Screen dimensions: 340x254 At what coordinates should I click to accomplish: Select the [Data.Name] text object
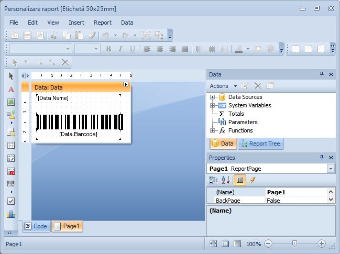coord(53,98)
